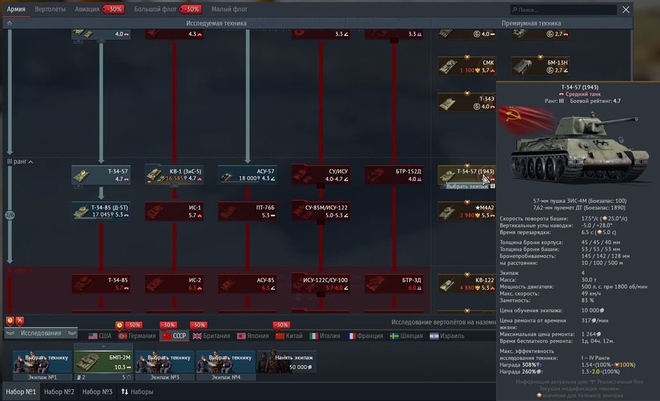Image resolution: width=660 pixels, height=401 pixels.
Task: Close the research tree window
Action: 626,9
